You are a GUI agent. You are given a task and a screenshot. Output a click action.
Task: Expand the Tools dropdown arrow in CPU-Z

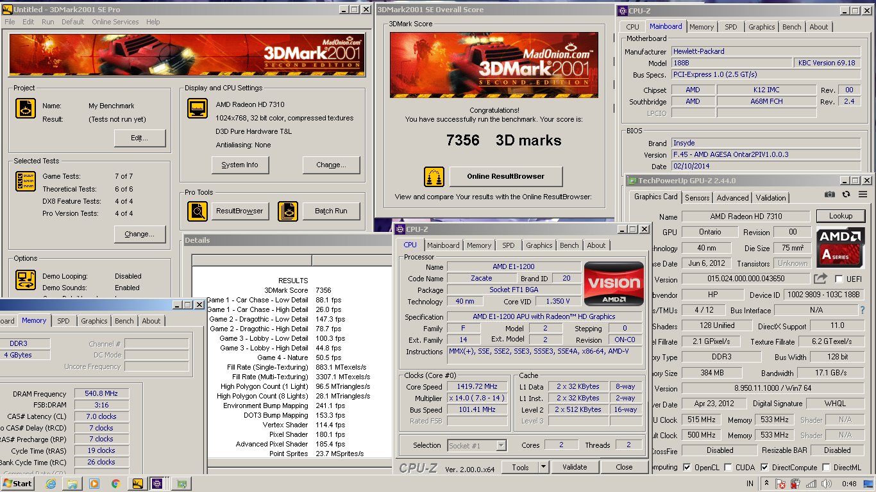[x=543, y=467]
